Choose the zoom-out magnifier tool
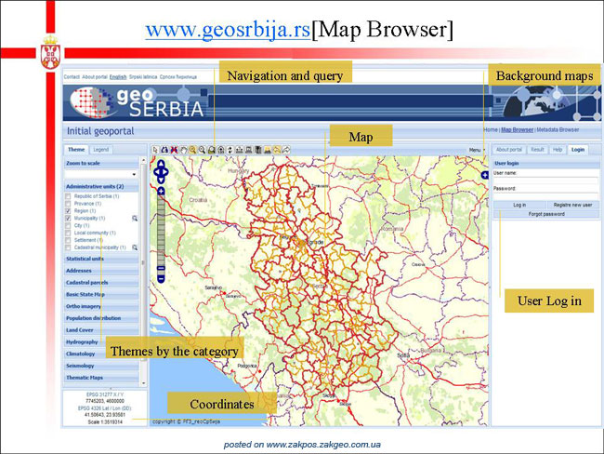The width and height of the screenshot is (604, 454). (202, 150)
